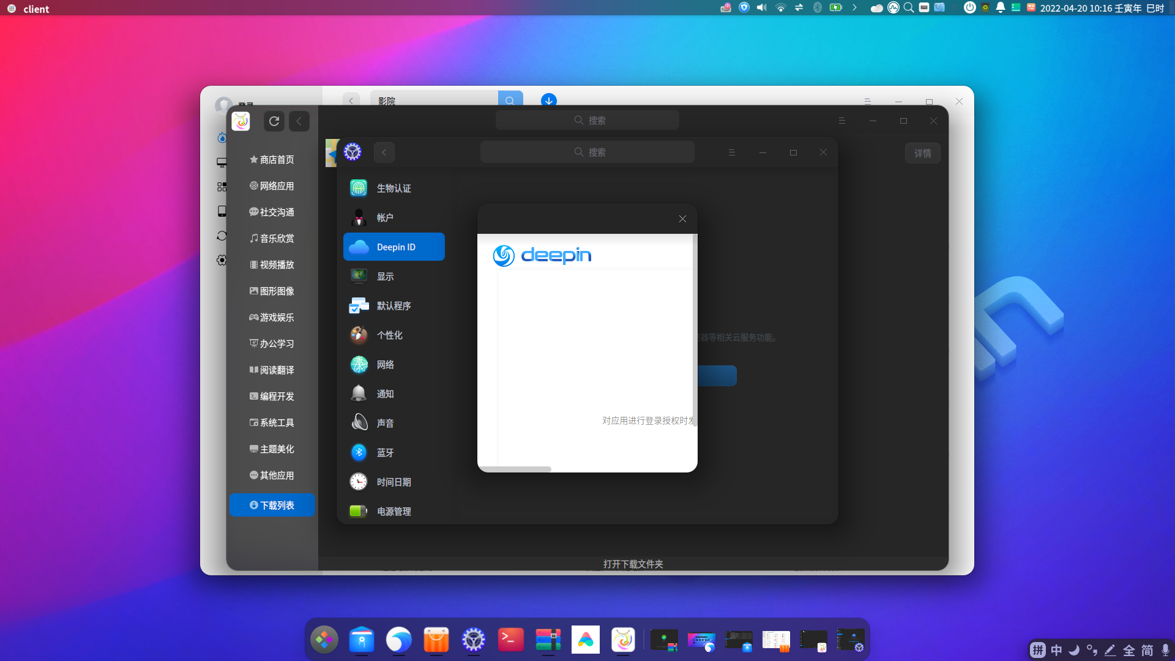Click Open Download Folder (打开下载文件夹) link
Image resolution: width=1175 pixels, height=661 pixels.
click(633, 564)
